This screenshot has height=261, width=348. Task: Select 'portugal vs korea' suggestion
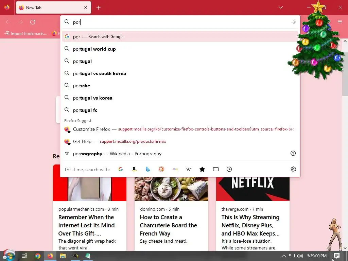180,98
